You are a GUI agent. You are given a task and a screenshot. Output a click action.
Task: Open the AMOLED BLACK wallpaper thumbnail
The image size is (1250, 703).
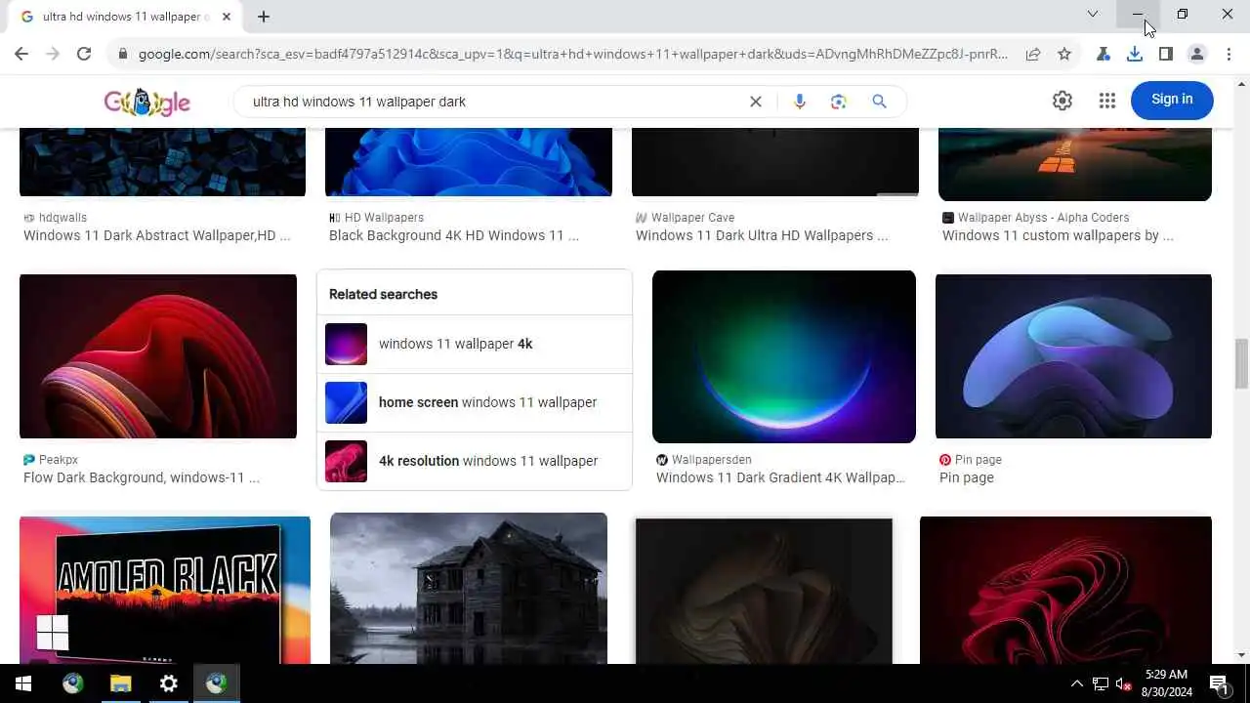click(165, 590)
